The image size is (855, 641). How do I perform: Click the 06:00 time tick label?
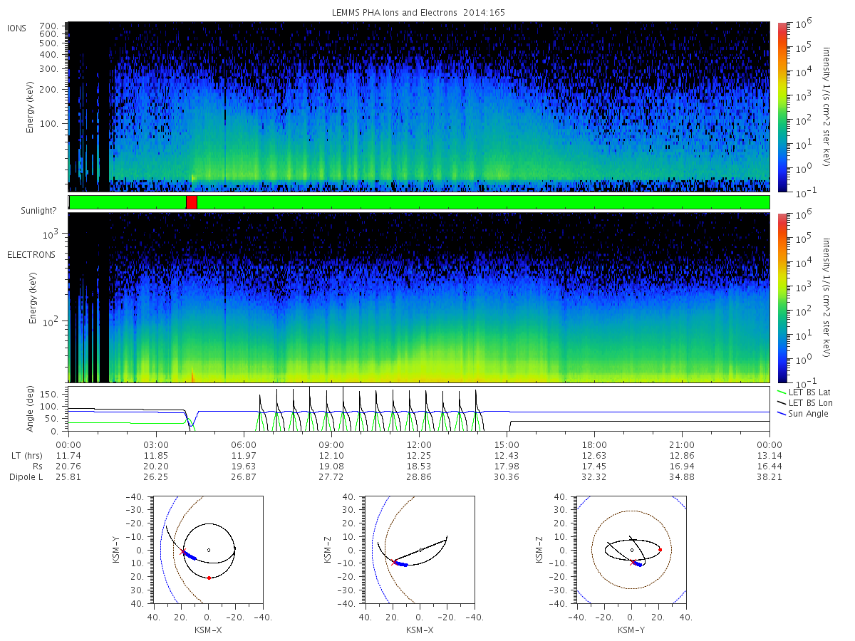pyautogui.click(x=244, y=444)
